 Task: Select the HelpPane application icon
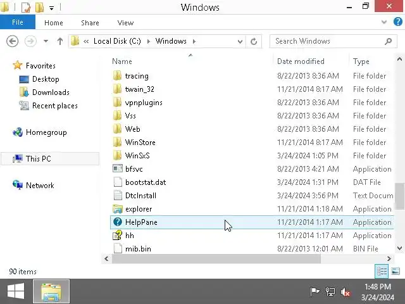(118, 222)
